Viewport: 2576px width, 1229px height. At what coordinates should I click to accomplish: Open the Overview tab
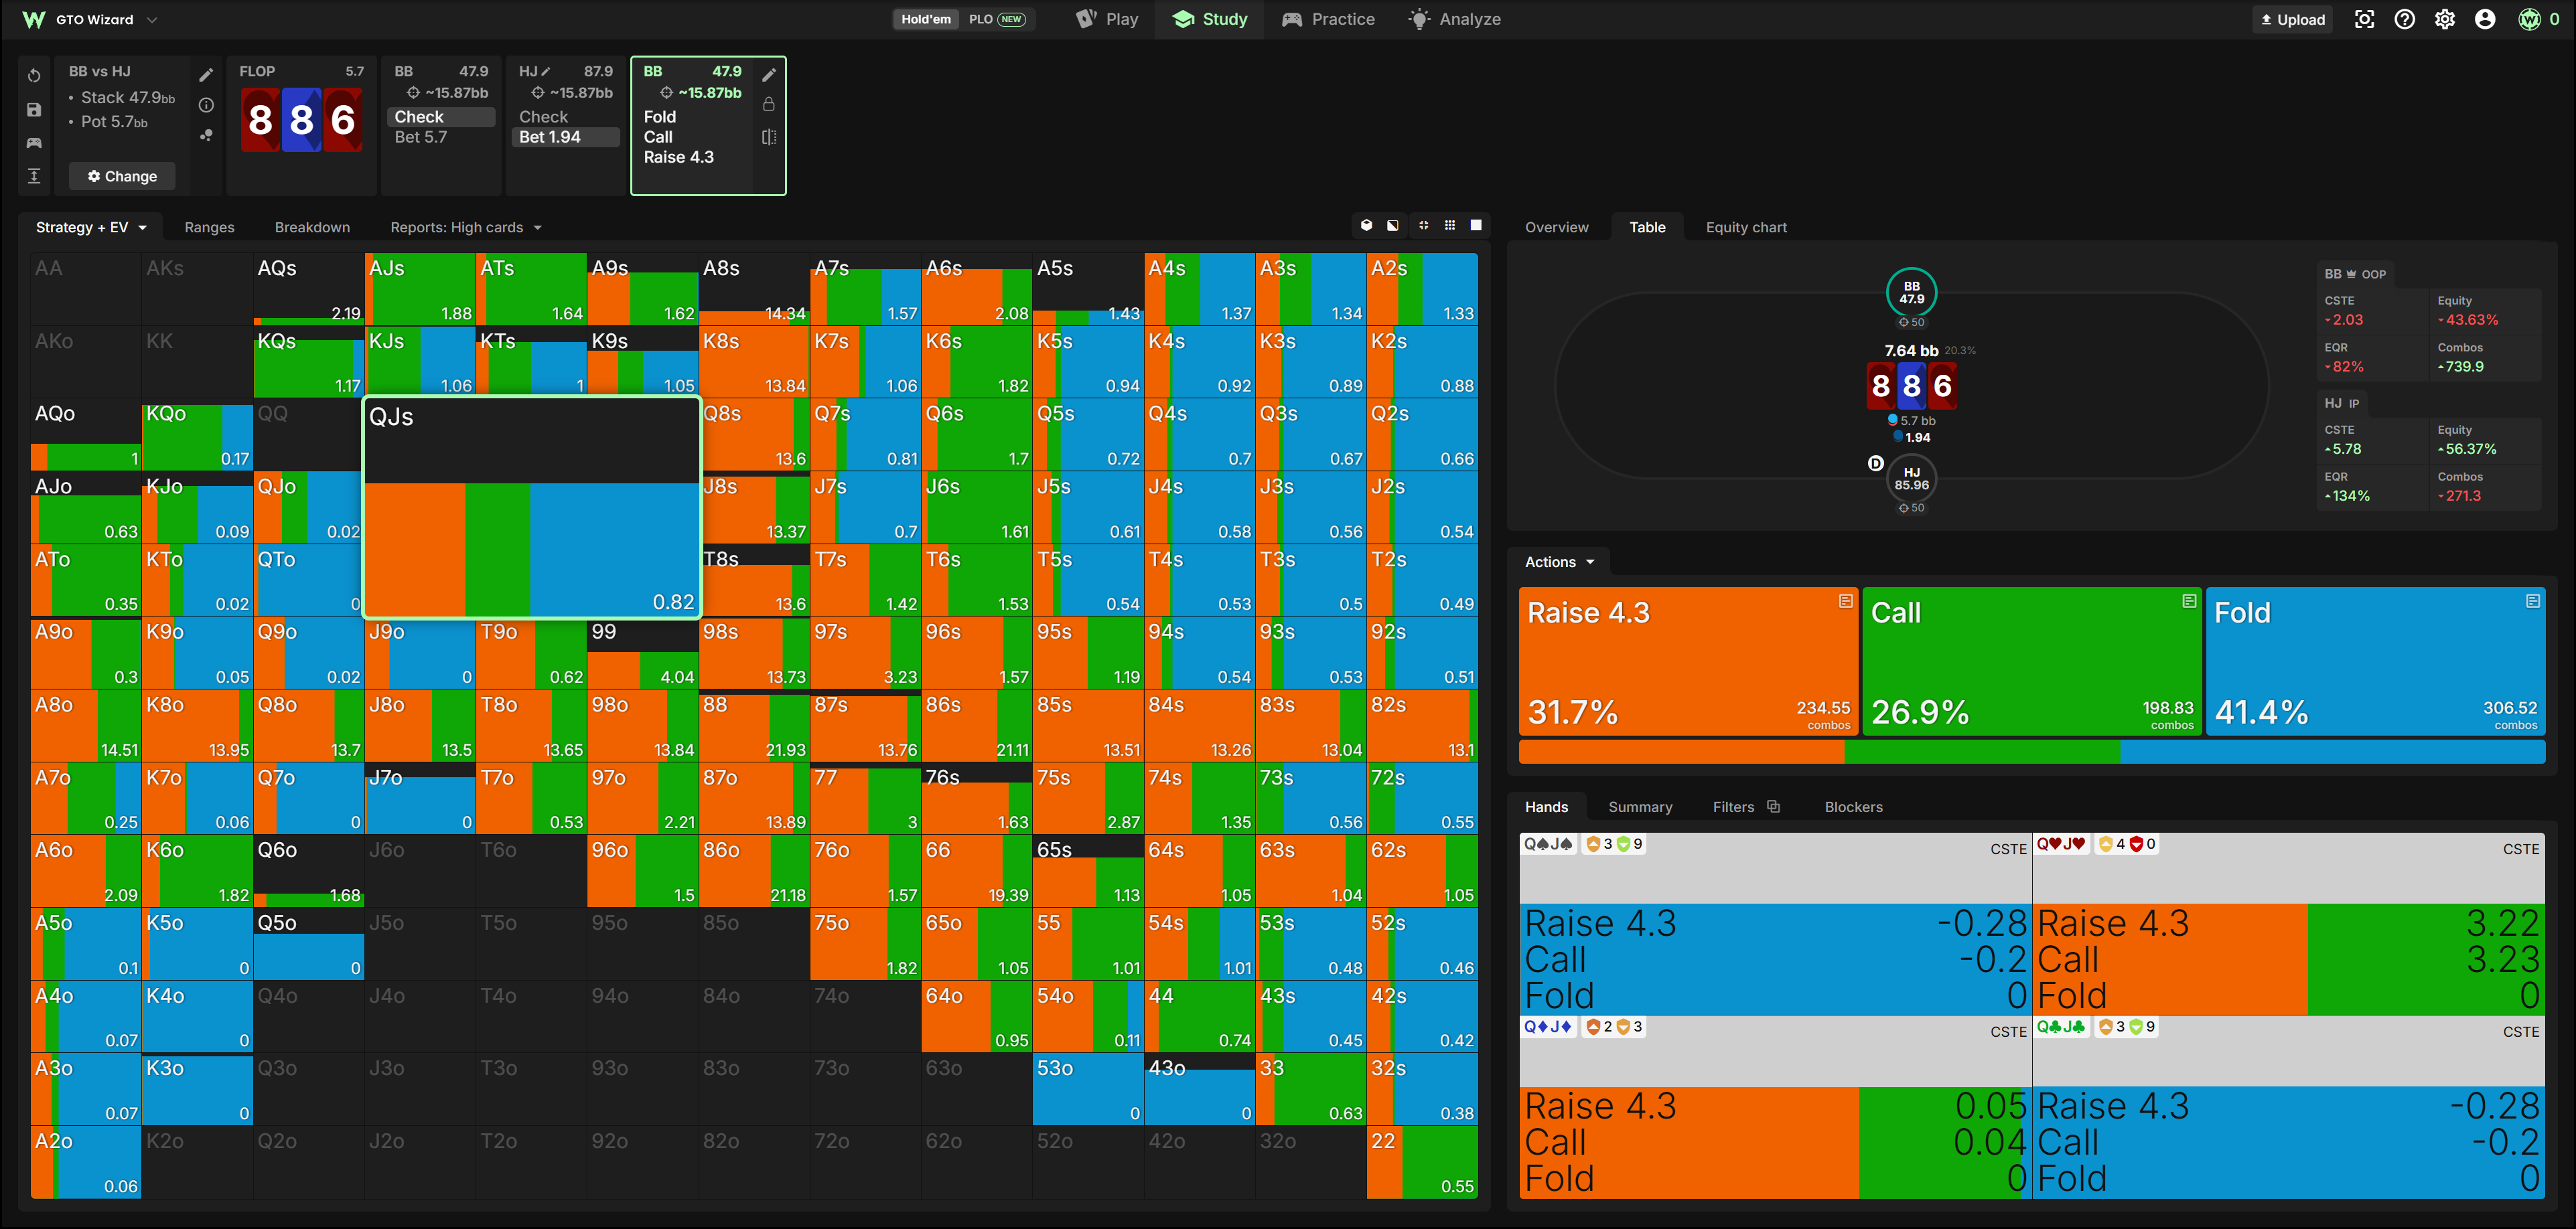(1556, 227)
